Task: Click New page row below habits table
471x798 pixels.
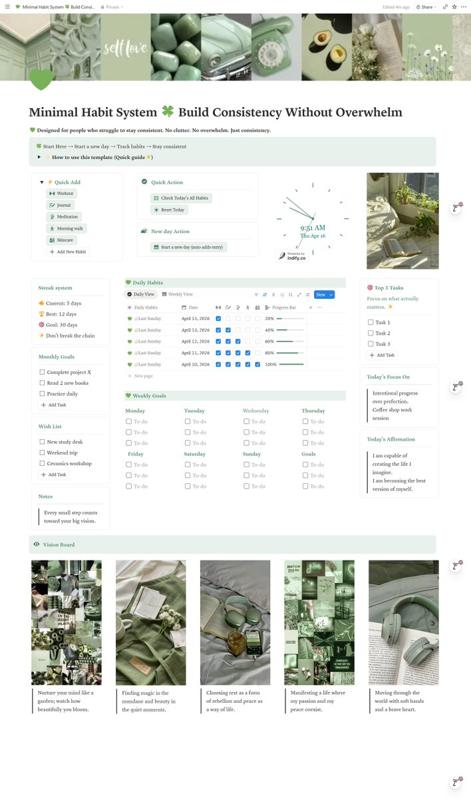Action: pos(140,375)
